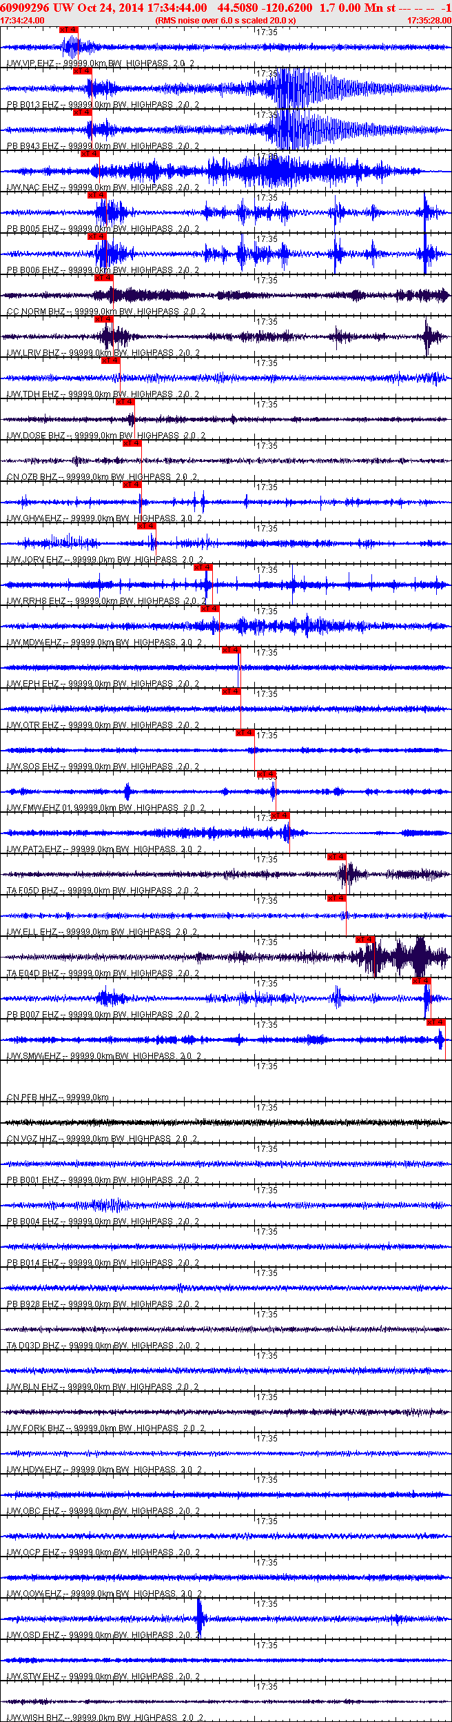Click the end time 17:35:28.00 label

pos(429,21)
